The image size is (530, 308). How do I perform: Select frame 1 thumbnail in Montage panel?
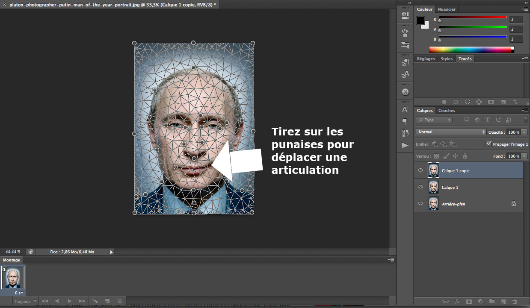pos(13,278)
